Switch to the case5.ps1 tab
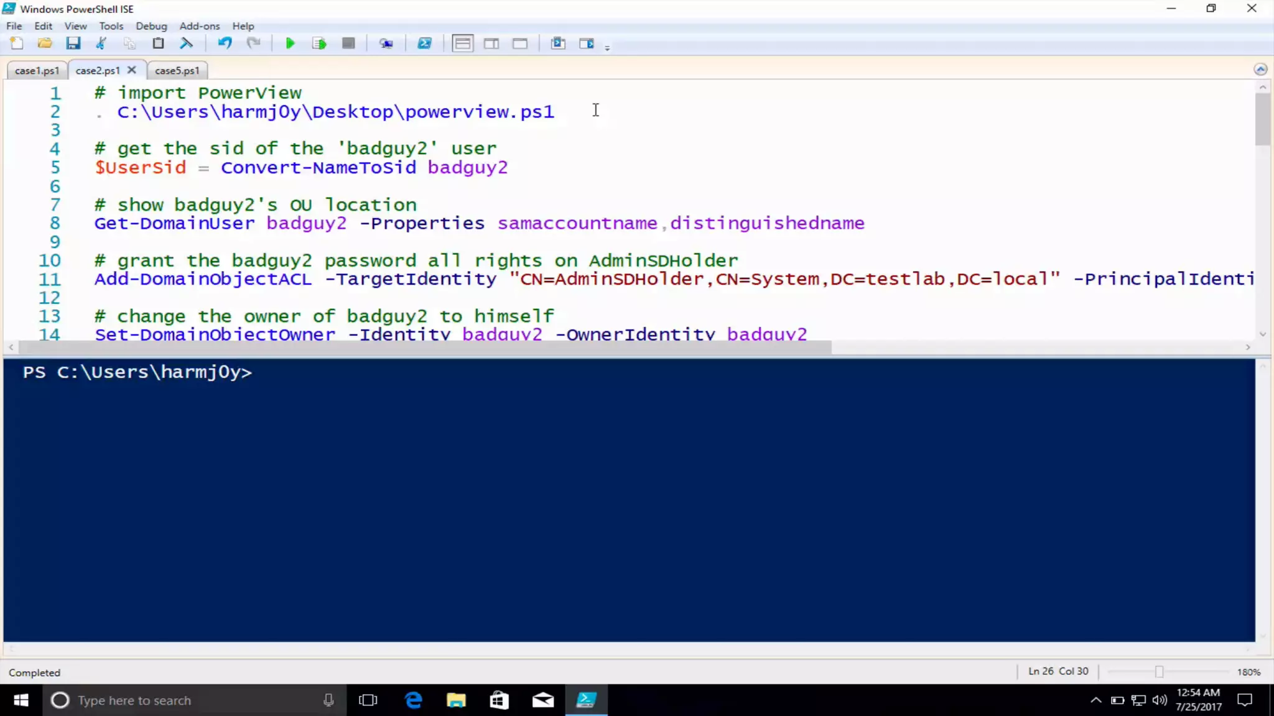 pos(177,71)
